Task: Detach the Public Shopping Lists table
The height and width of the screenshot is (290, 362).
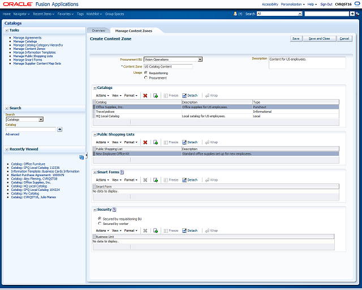Action: click(190, 142)
